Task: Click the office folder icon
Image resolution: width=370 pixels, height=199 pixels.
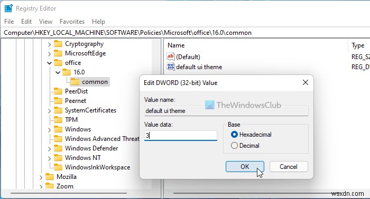Action: pos(58,63)
